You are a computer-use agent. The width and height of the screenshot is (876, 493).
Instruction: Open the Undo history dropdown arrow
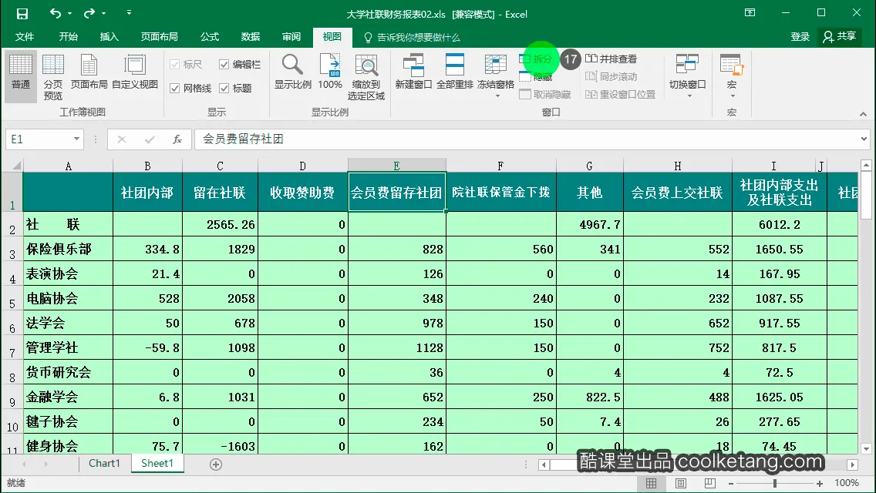pyautogui.click(x=69, y=13)
